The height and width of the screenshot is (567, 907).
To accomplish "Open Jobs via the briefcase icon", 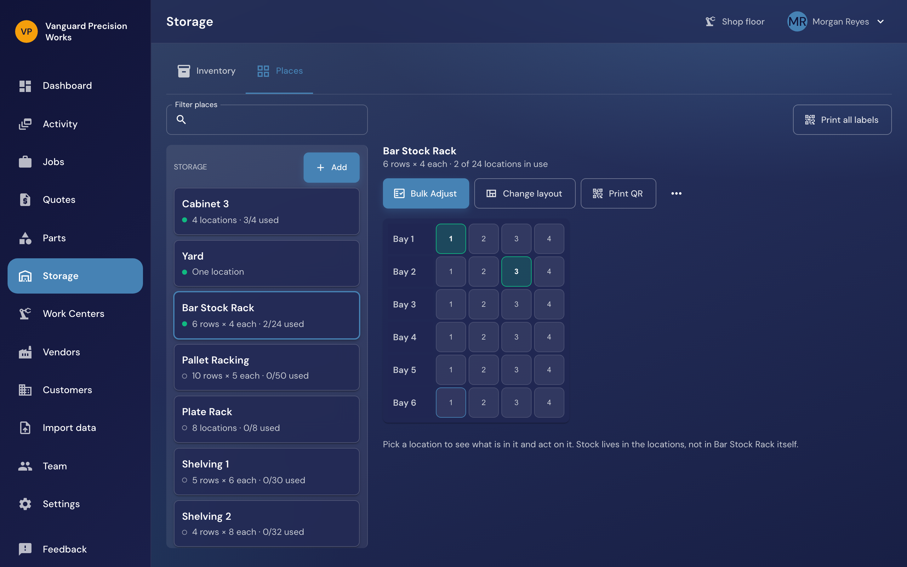I will pos(25,162).
